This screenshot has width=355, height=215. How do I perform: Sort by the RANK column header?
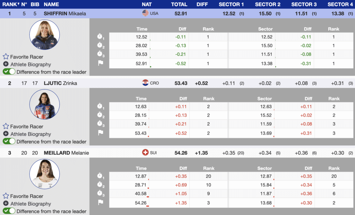[x=9, y=4]
